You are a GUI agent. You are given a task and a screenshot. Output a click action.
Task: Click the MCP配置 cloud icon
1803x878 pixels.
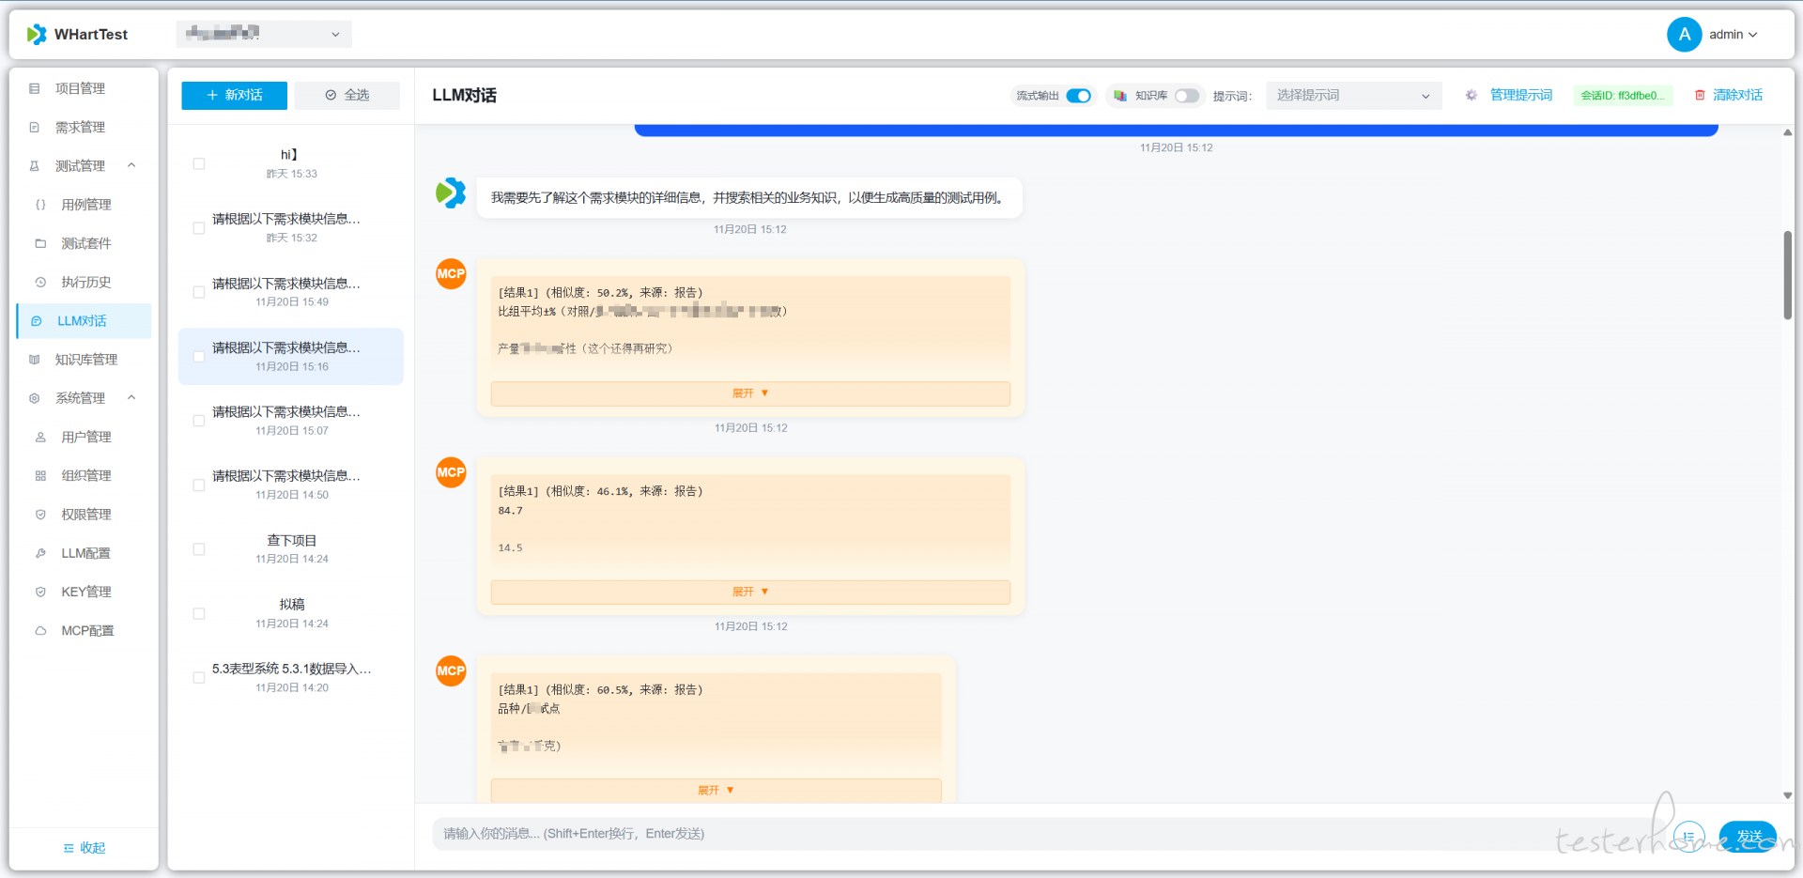pos(40,631)
